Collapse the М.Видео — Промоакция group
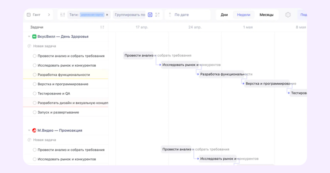Image resolution: width=330 pixels, height=173 pixels. [x=29, y=131]
